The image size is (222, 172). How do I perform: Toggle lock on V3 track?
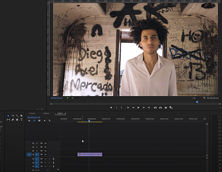pos(33,147)
